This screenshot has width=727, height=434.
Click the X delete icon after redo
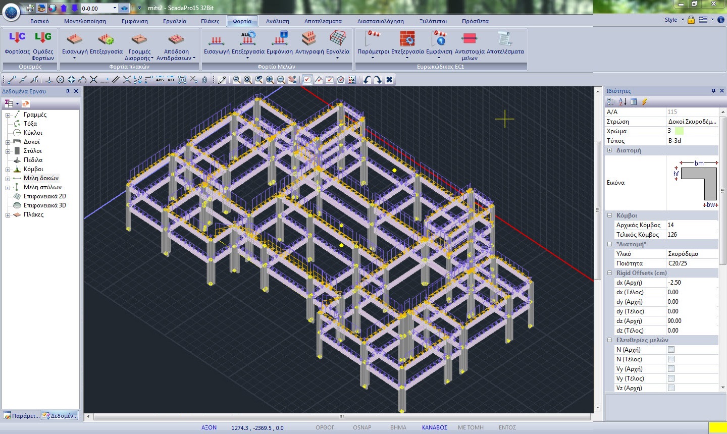[x=389, y=80]
